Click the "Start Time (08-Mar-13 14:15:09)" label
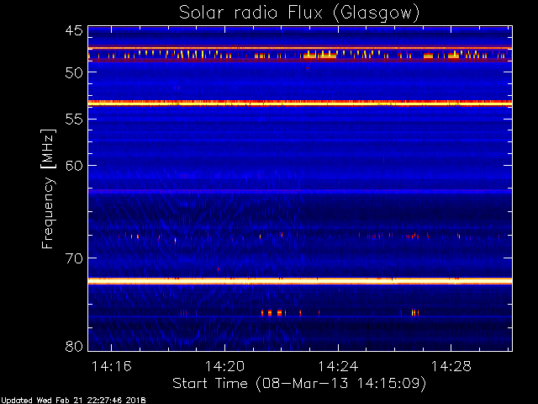Image resolution: width=538 pixels, height=404 pixels. click(x=299, y=384)
